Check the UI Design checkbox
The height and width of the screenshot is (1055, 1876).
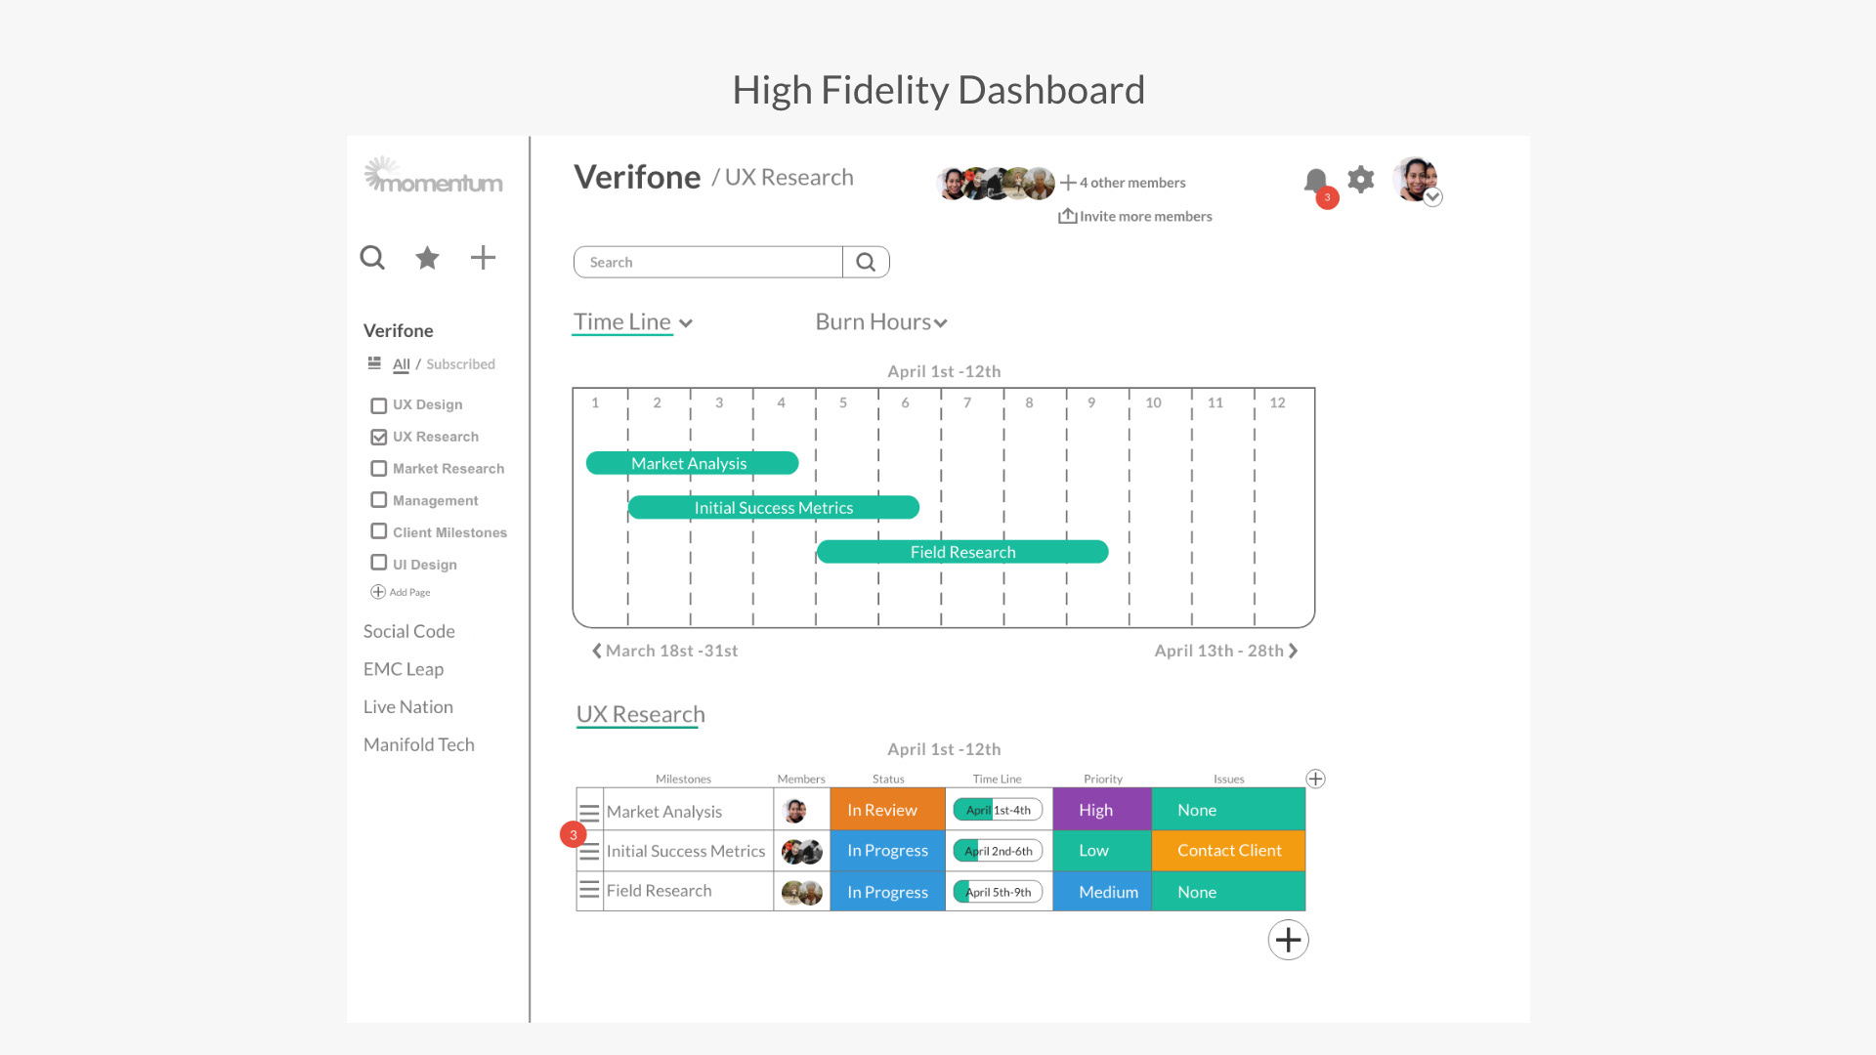[x=379, y=563]
